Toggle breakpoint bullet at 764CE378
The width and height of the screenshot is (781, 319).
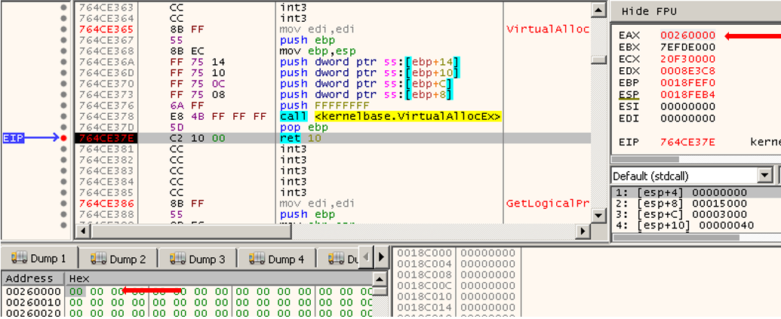pos(63,116)
